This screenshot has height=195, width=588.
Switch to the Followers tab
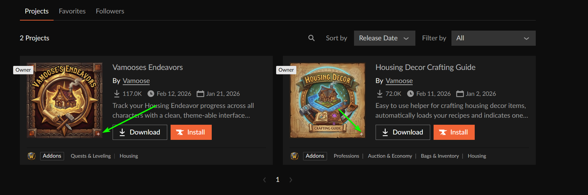coord(110,11)
